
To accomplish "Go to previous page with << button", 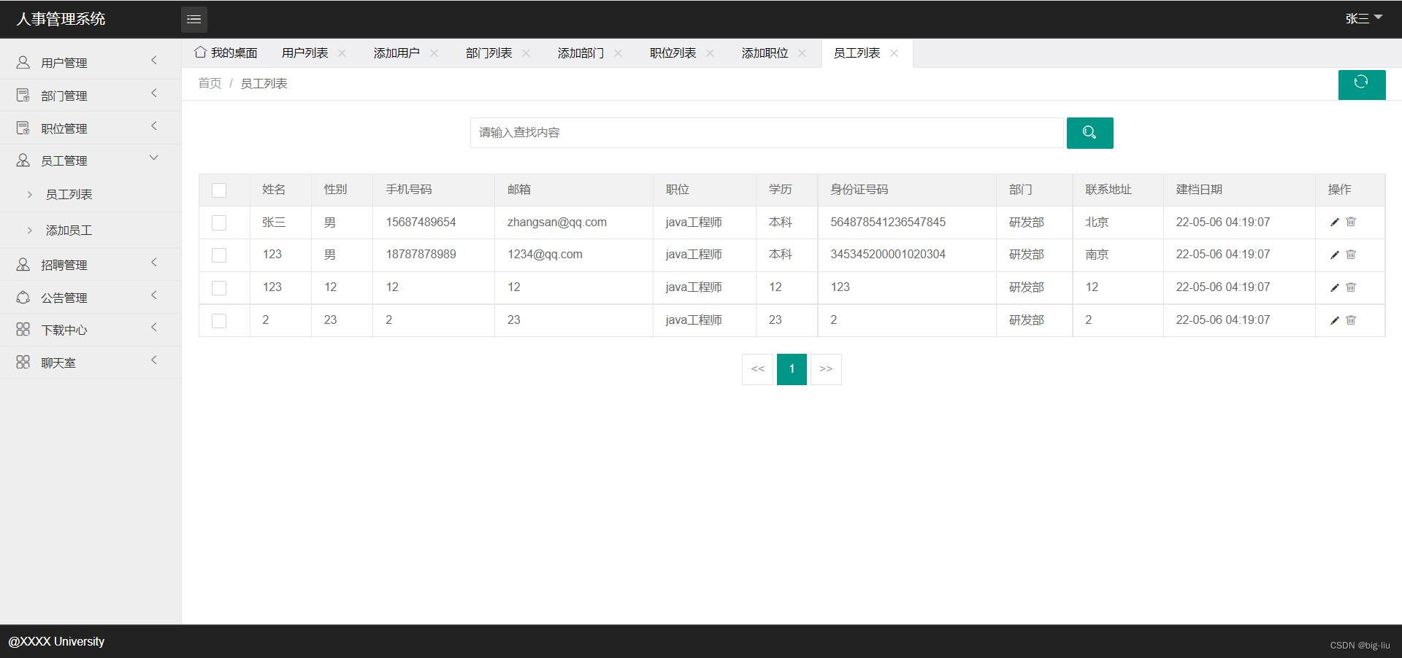I will 757,369.
